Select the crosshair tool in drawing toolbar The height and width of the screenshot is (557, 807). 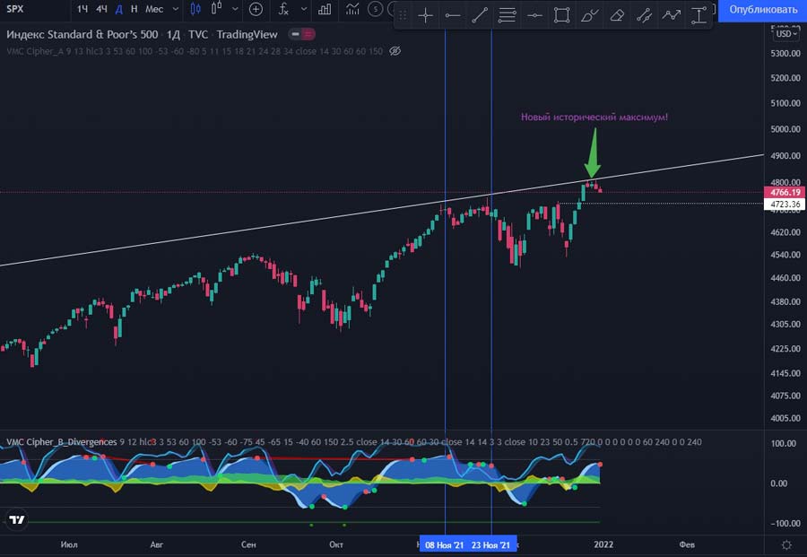[426, 15]
